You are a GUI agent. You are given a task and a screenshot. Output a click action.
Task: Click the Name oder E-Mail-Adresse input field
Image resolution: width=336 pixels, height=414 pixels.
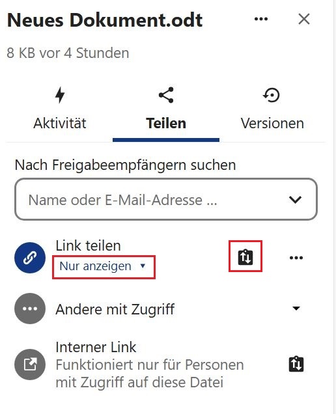(166, 199)
